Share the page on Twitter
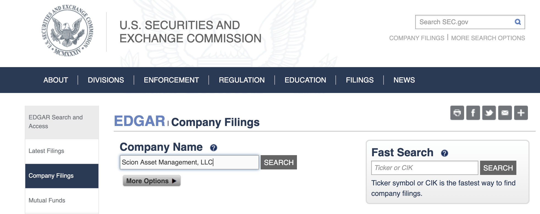 pos(489,113)
